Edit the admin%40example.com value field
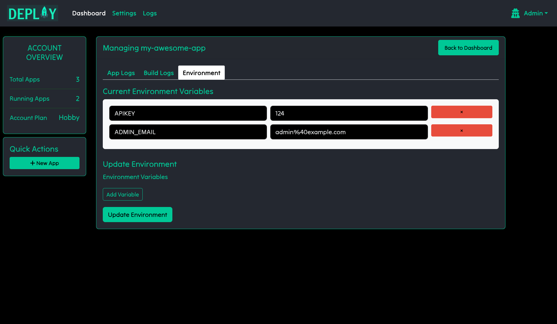This screenshot has height=324, width=557. click(x=349, y=132)
